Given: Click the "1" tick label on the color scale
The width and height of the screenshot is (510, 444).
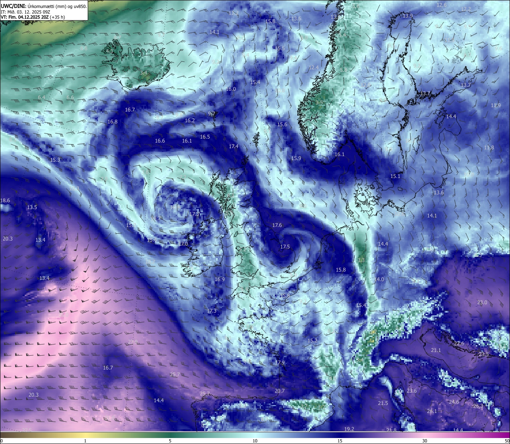Looking at the screenshot, I should tap(85, 441).
